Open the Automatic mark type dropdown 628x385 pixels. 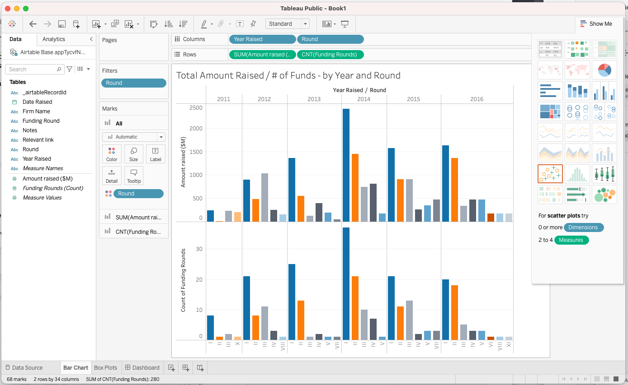tap(134, 137)
